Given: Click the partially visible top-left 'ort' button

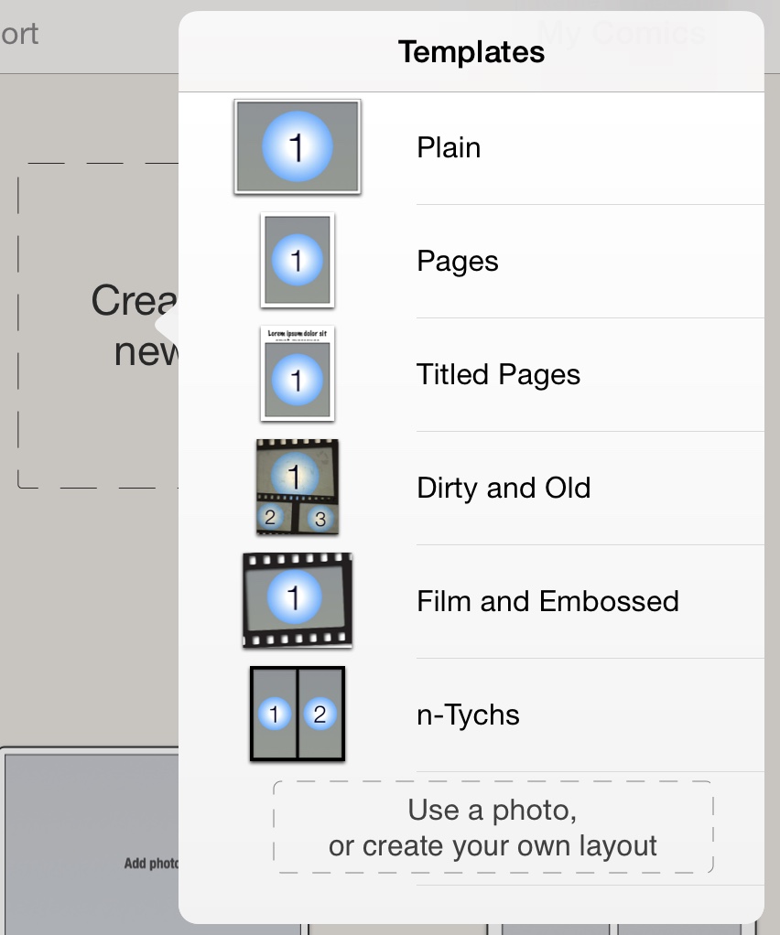Looking at the screenshot, I should (20, 35).
